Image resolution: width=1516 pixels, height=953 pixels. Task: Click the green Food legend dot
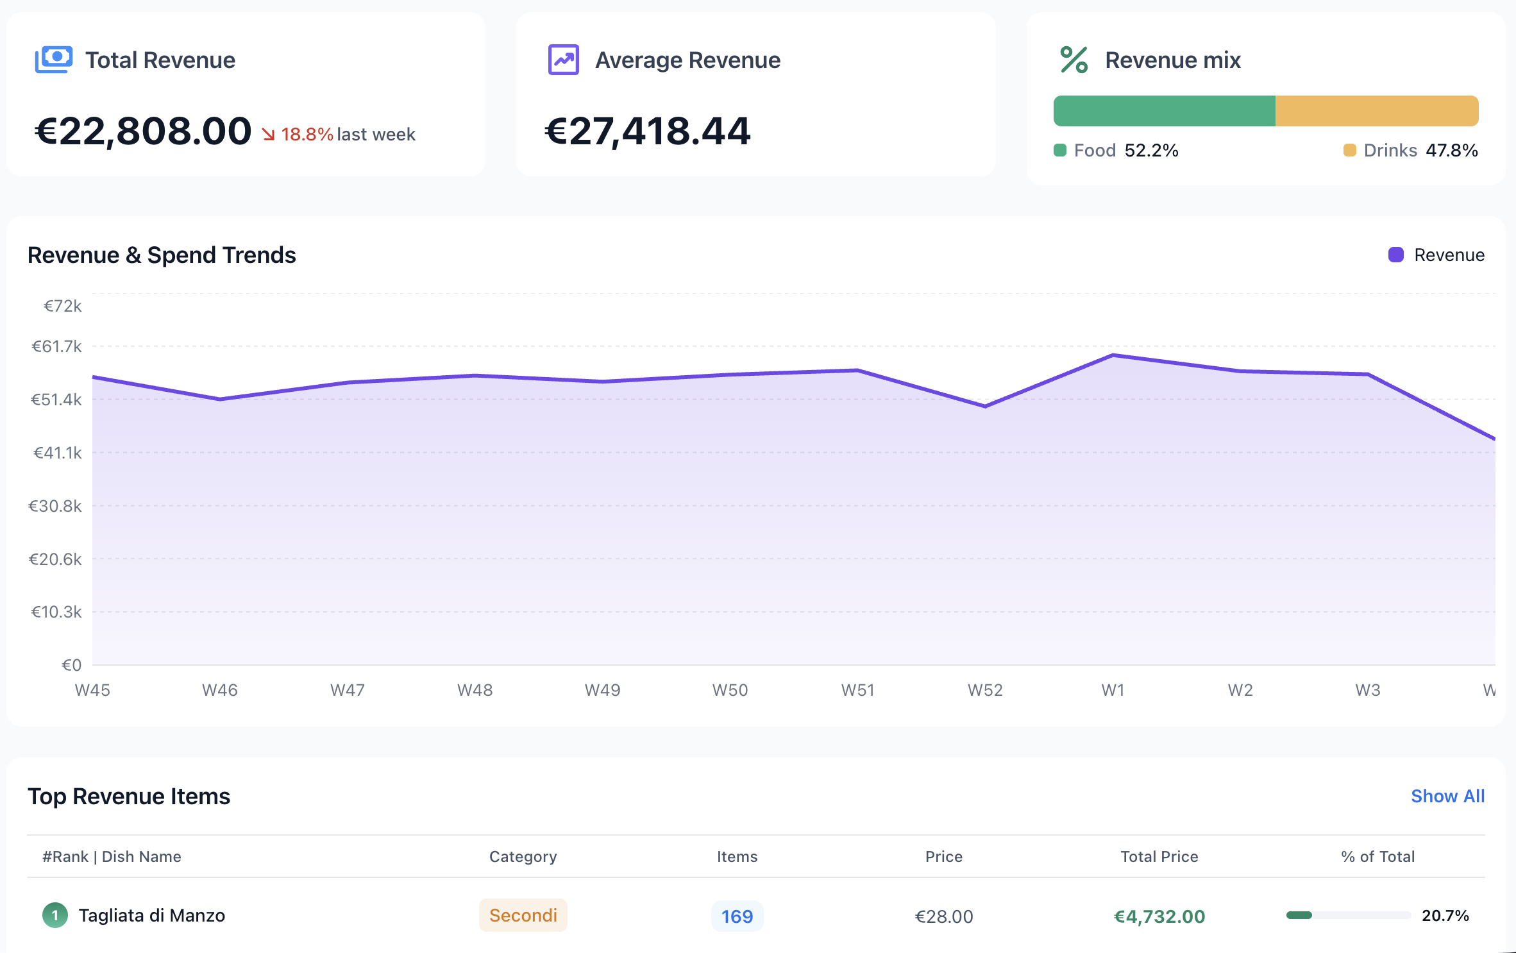pos(1060,150)
